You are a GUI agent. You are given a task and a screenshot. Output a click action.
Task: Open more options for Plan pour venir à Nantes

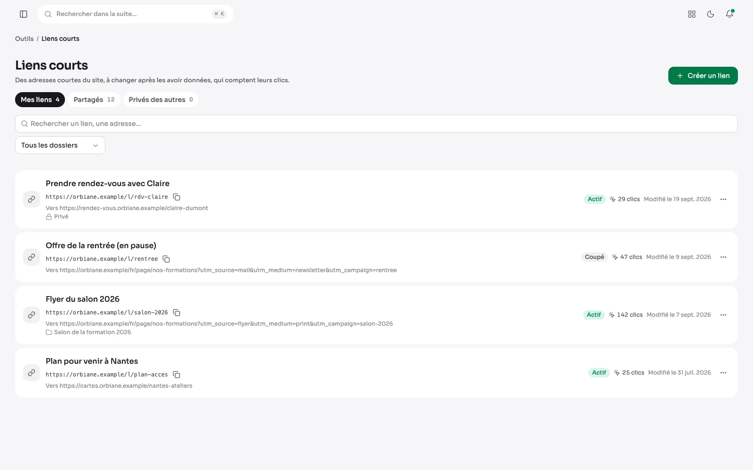723,373
